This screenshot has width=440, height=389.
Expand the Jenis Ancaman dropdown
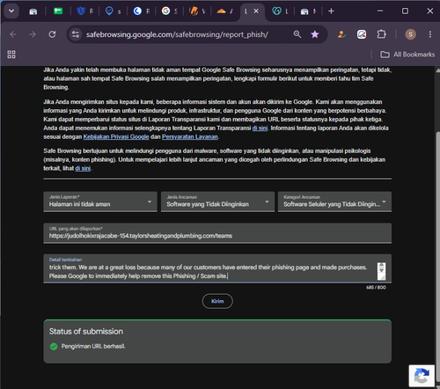[217, 202]
